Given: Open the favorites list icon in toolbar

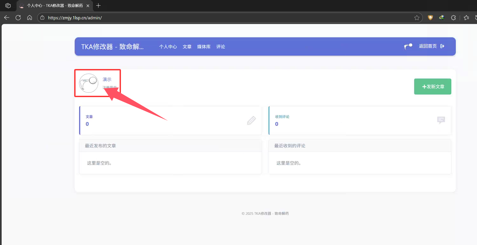Looking at the screenshot, I should (x=466, y=18).
